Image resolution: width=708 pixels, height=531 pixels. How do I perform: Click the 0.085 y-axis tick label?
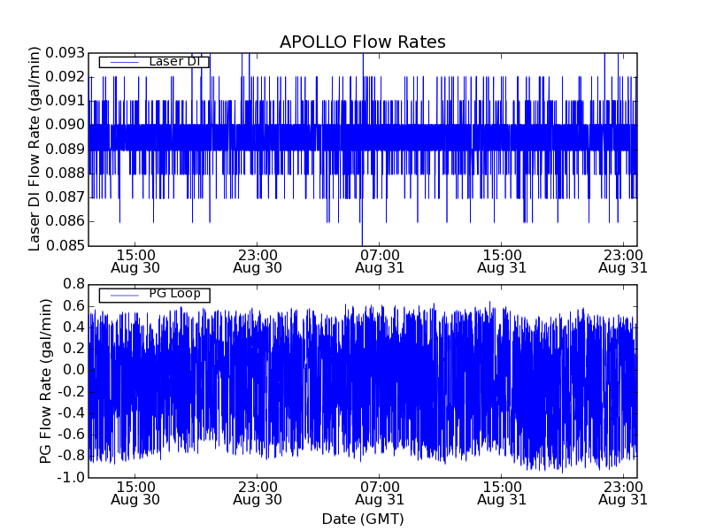65,245
